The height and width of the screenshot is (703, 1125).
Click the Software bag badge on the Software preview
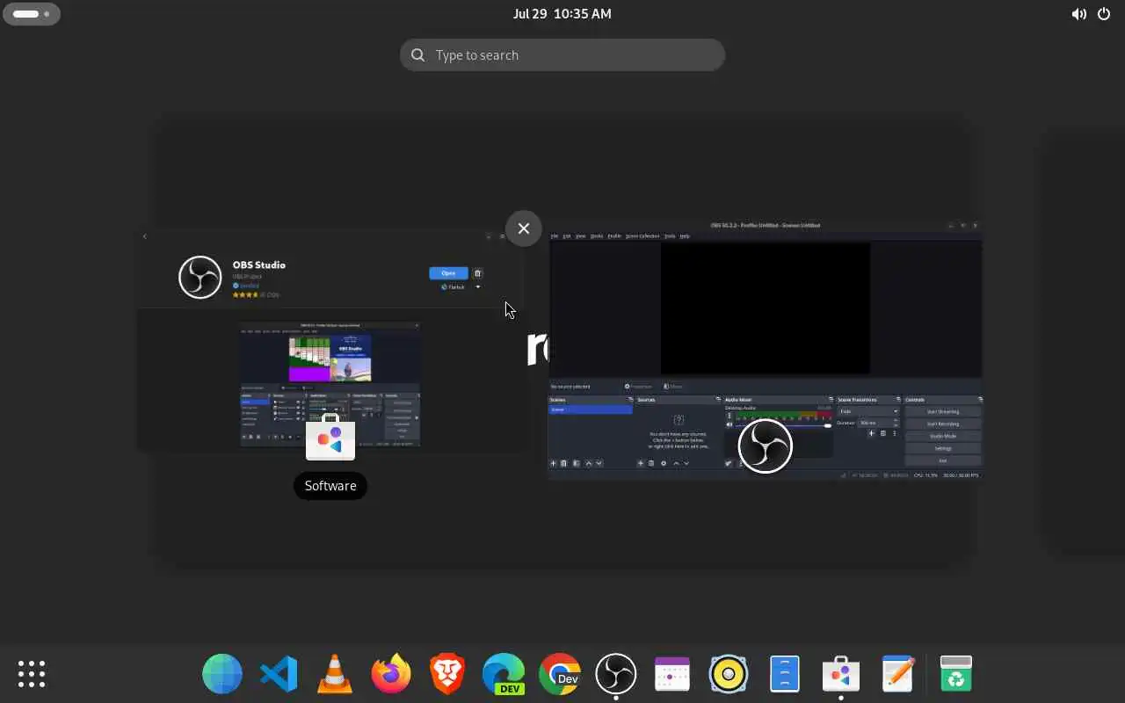(330, 437)
